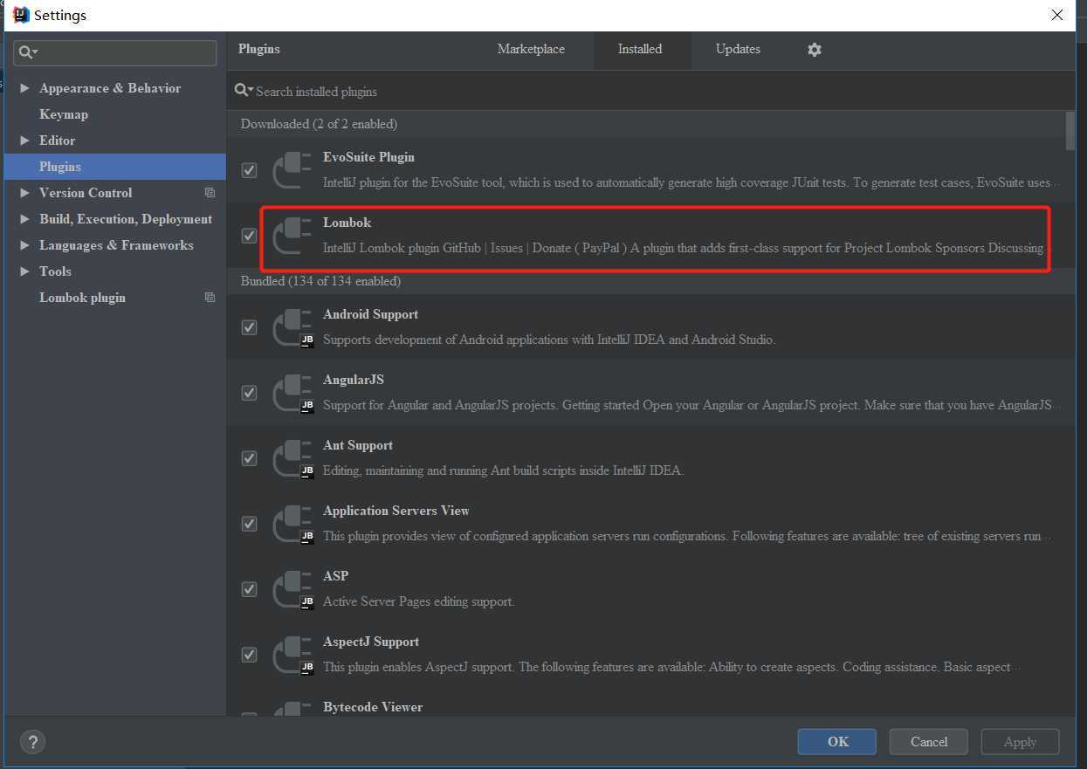Screen dimensions: 1087x769
Task: Click the Cancel button
Action: click(929, 742)
